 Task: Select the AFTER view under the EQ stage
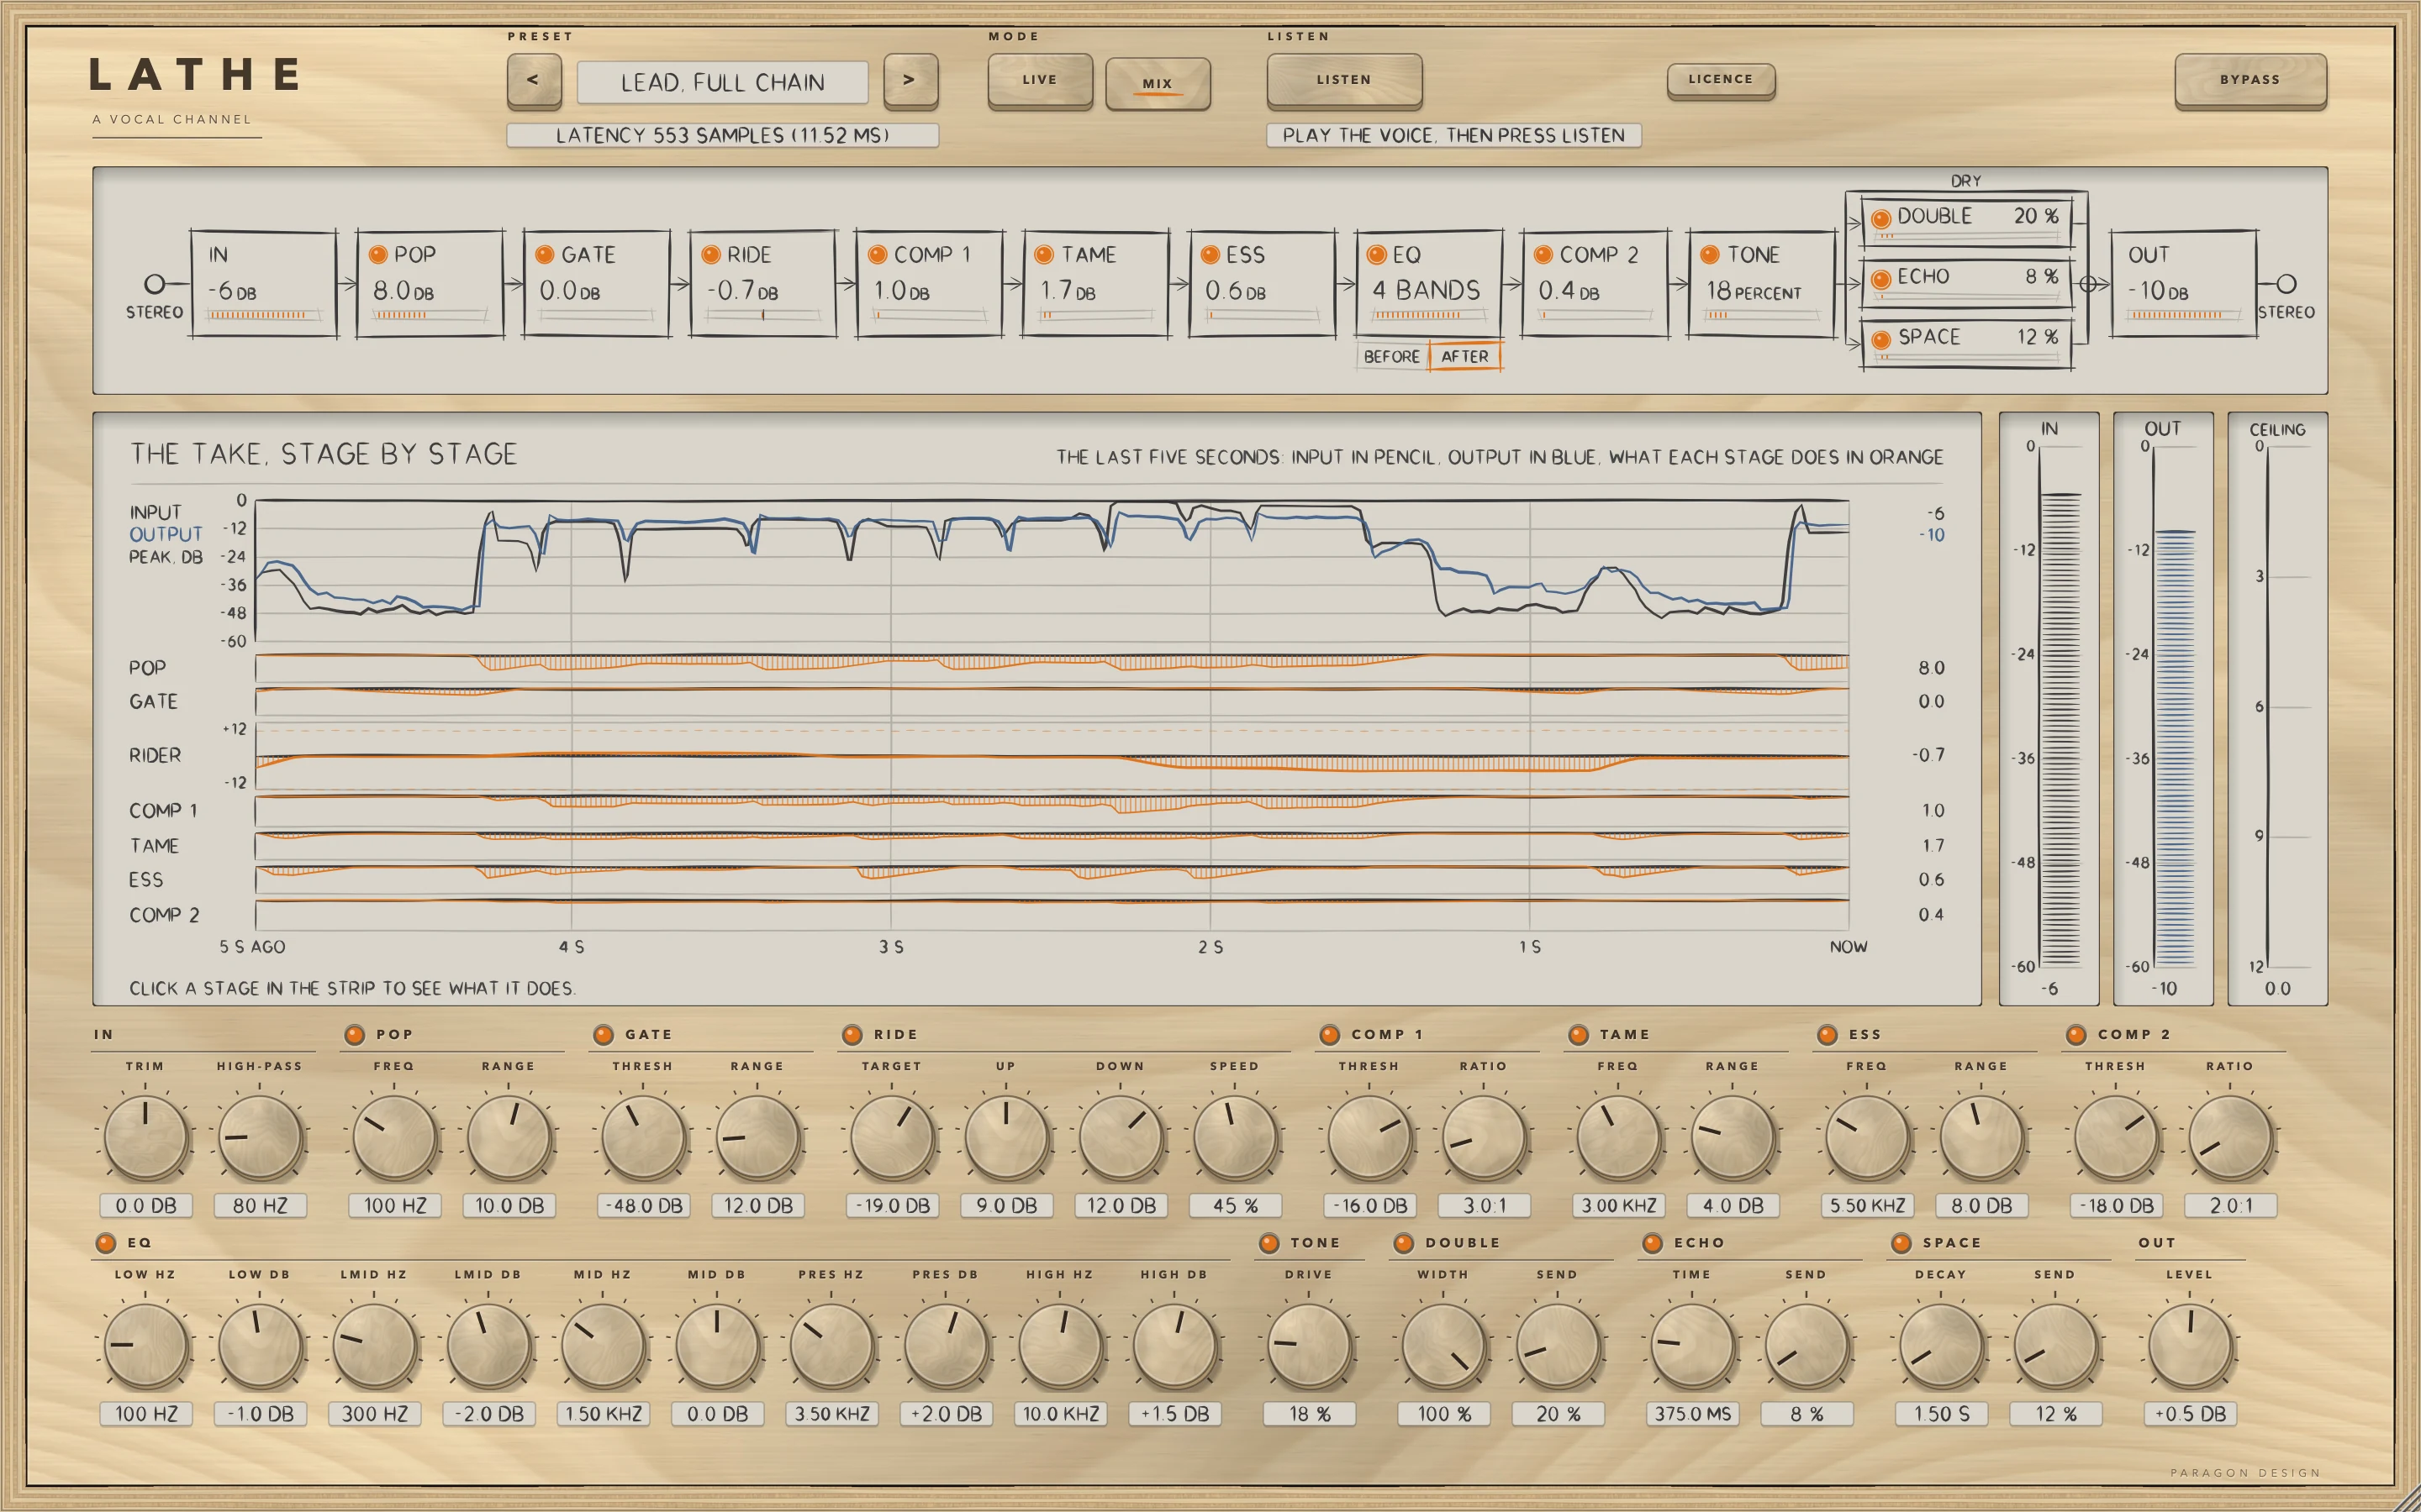[1464, 356]
